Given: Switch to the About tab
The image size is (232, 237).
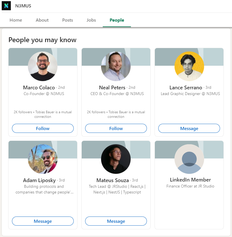Looking at the screenshot, I should coord(42,20).
